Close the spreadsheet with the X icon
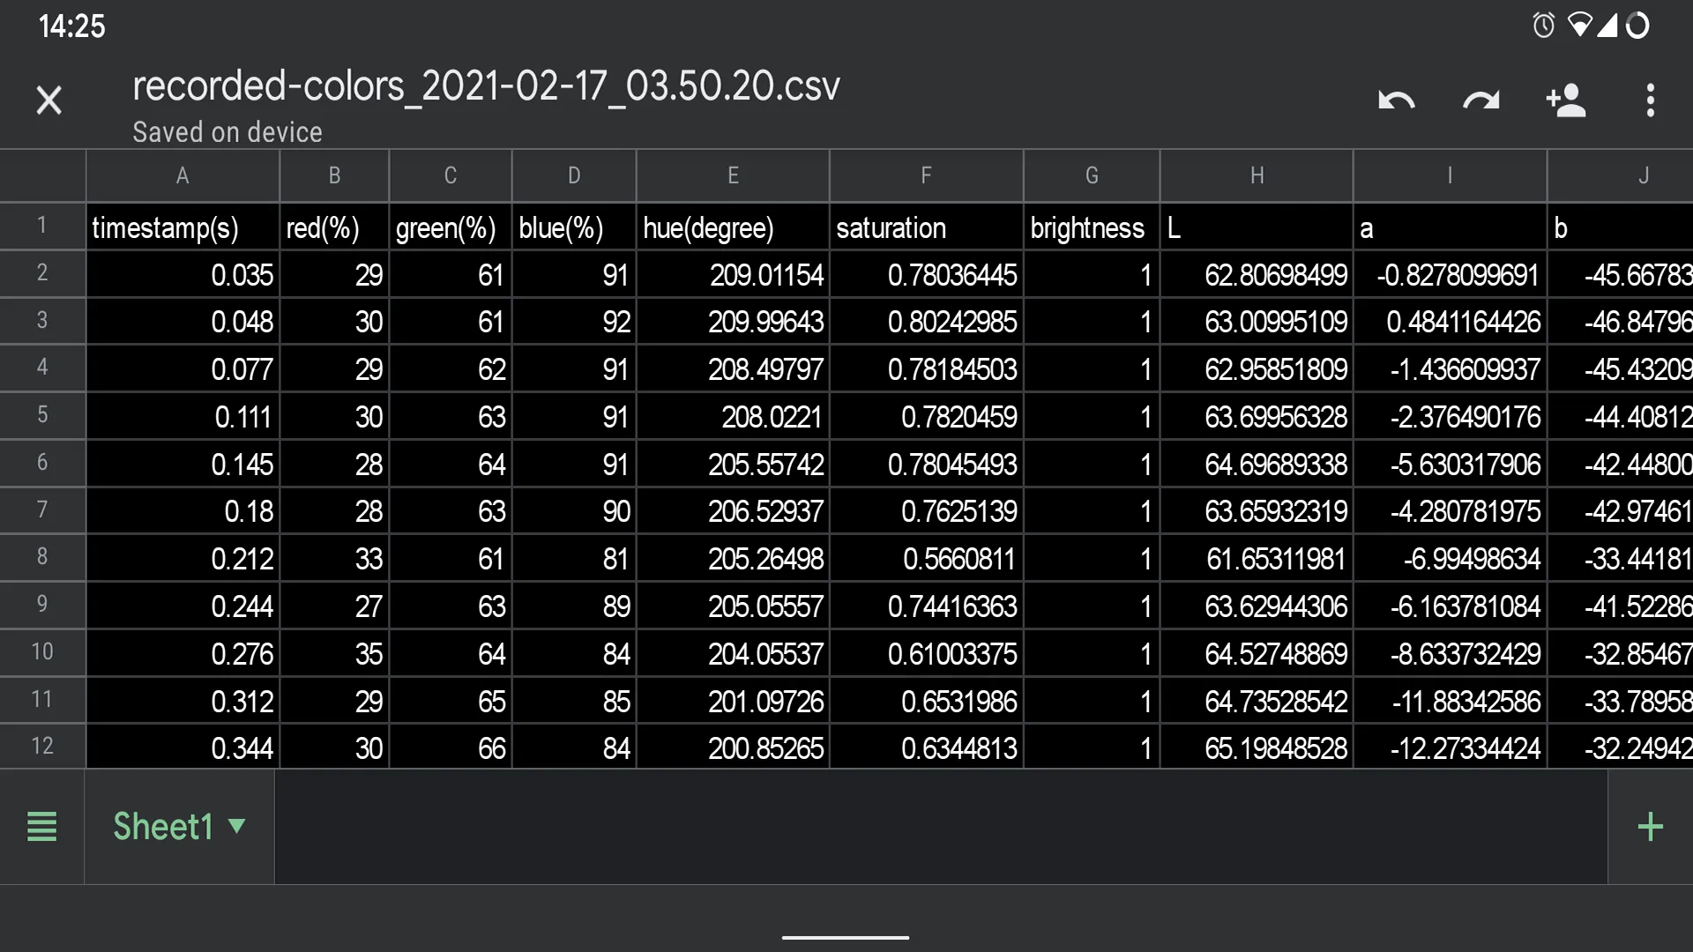 [x=49, y=100]
